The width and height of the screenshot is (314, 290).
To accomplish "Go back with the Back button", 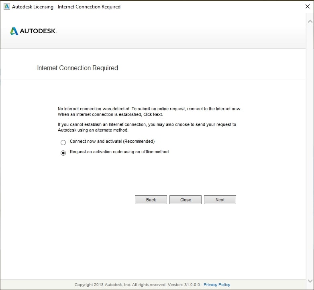I will click(x=151, y=200).
